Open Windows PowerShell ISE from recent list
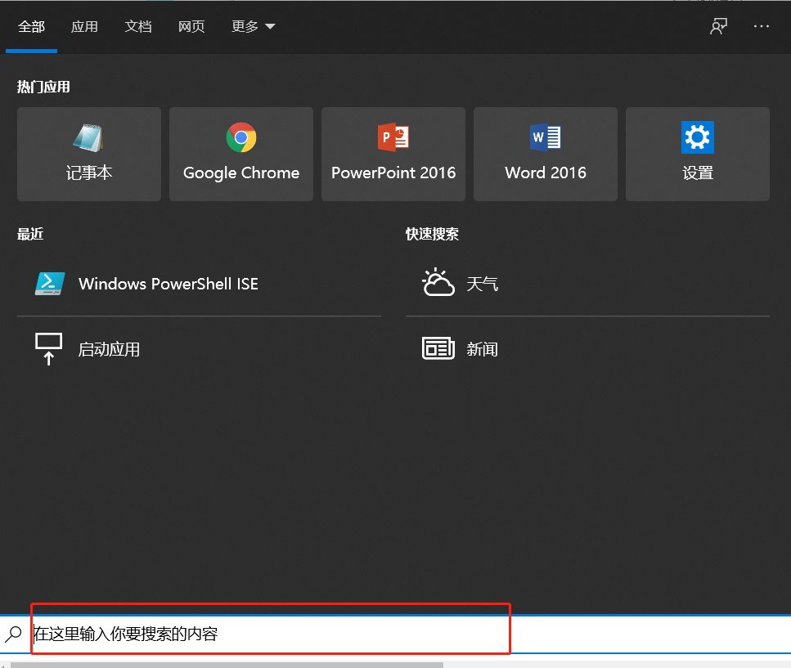The width and height of the screenshot is (791, 668). pyautogui.click(x=168, y=284)
